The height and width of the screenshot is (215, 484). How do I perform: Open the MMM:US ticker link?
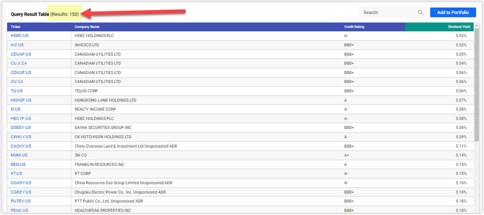tap(19, 155)
